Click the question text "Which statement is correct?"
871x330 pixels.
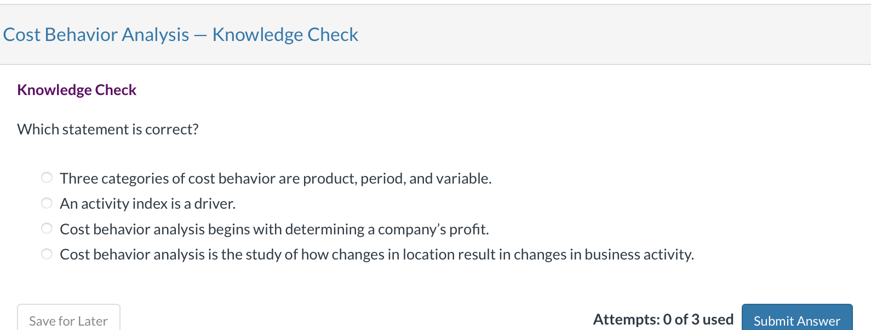coord(107,129)
